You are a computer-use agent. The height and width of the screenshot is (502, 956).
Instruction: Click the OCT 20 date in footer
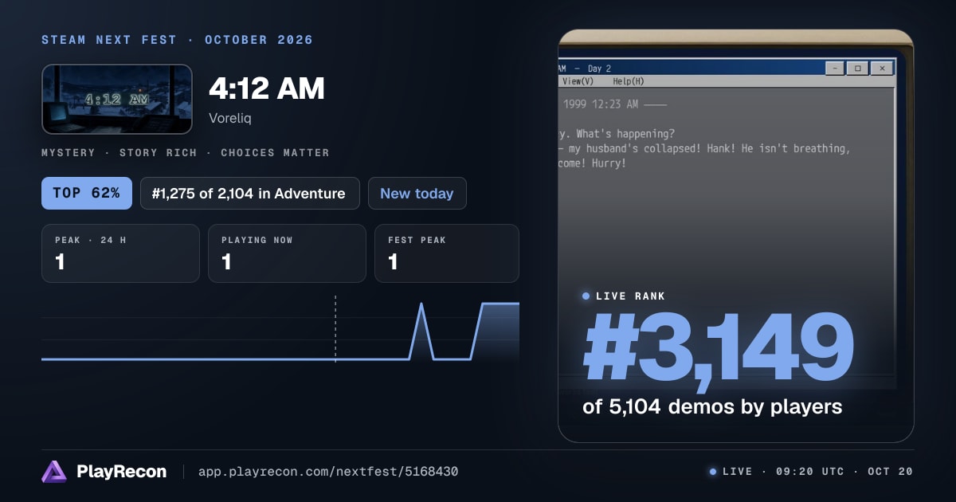coord(890,472)
